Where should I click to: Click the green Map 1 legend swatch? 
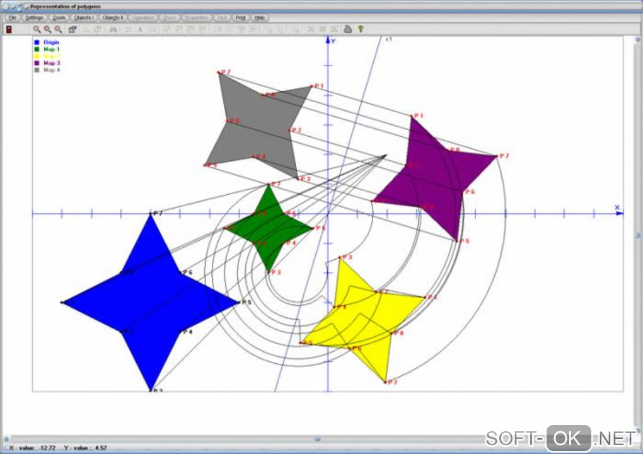pos(37,49)
